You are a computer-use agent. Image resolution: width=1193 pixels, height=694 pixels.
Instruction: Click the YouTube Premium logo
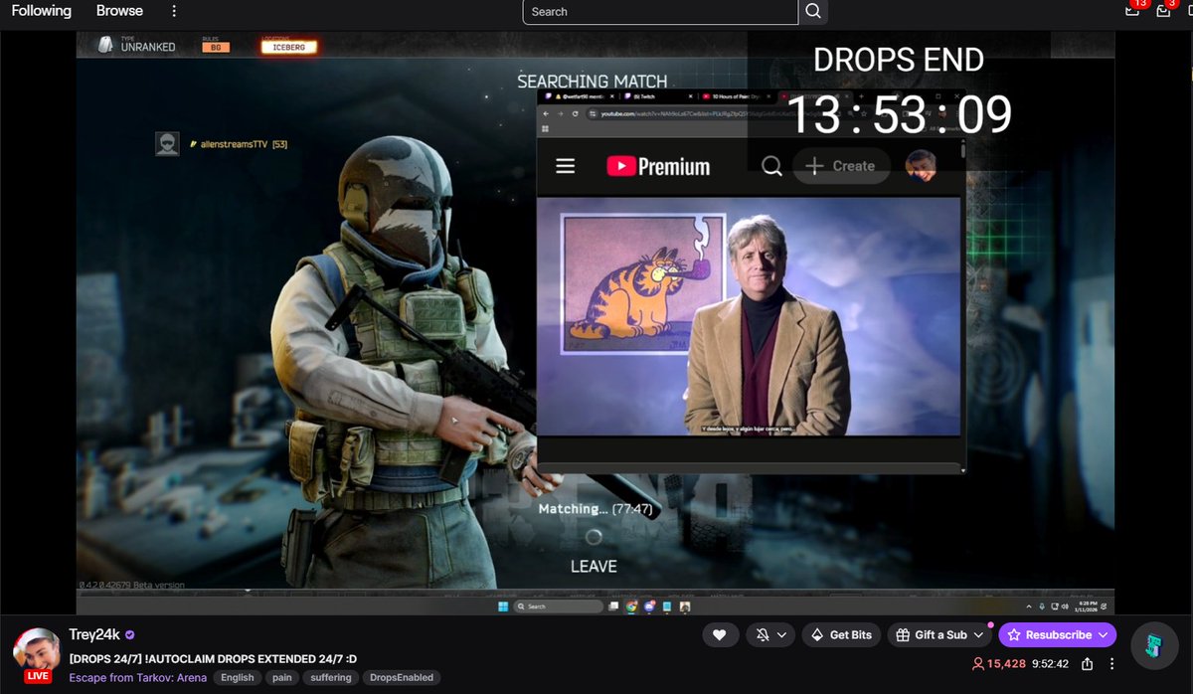pos(658,166)
